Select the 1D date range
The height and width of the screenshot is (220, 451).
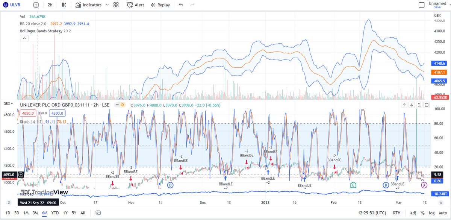click(x=8, y=213)
